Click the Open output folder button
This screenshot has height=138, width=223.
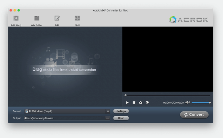click(121, 118)
